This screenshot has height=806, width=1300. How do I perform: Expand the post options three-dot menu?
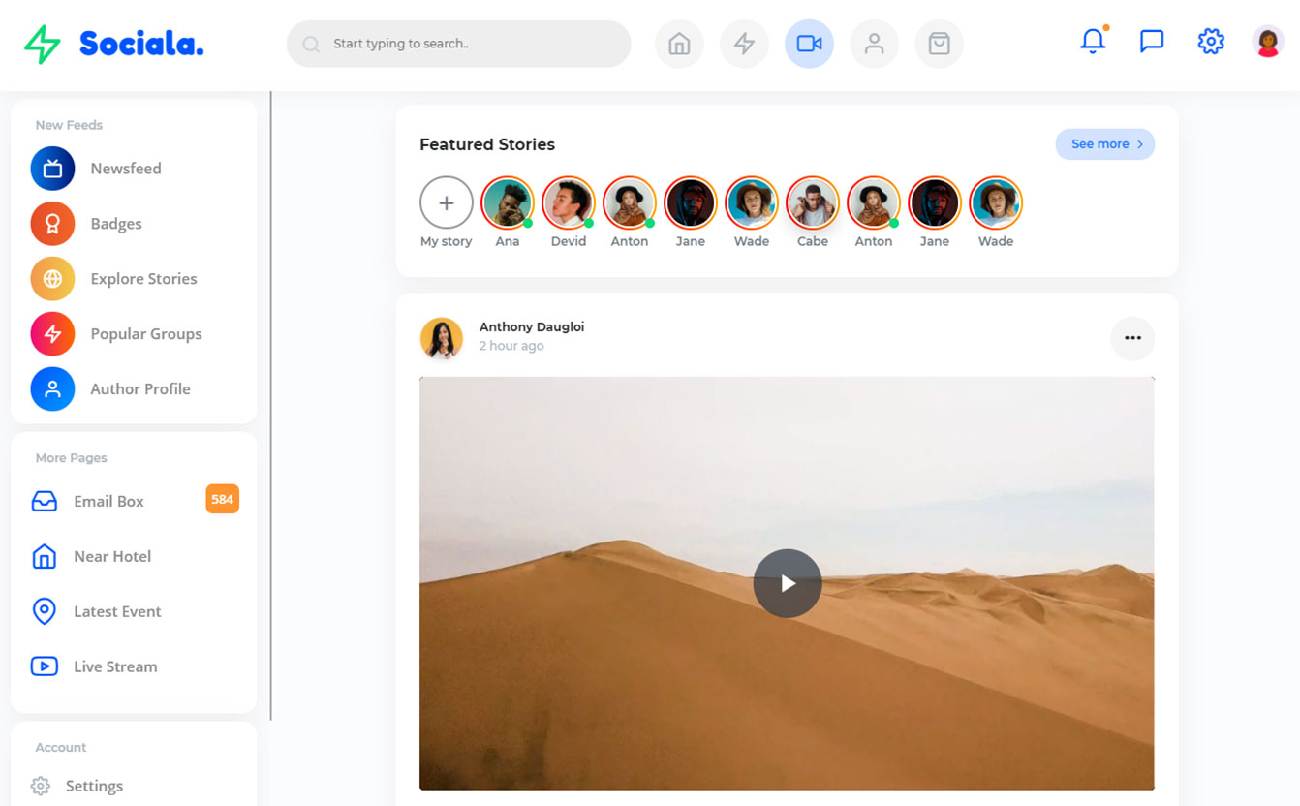click(x=1132, y=338)
